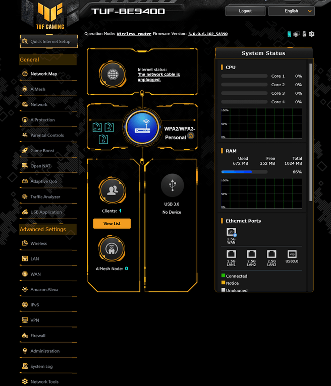
Task: Click the Logout button
Action: click(245, 11)
